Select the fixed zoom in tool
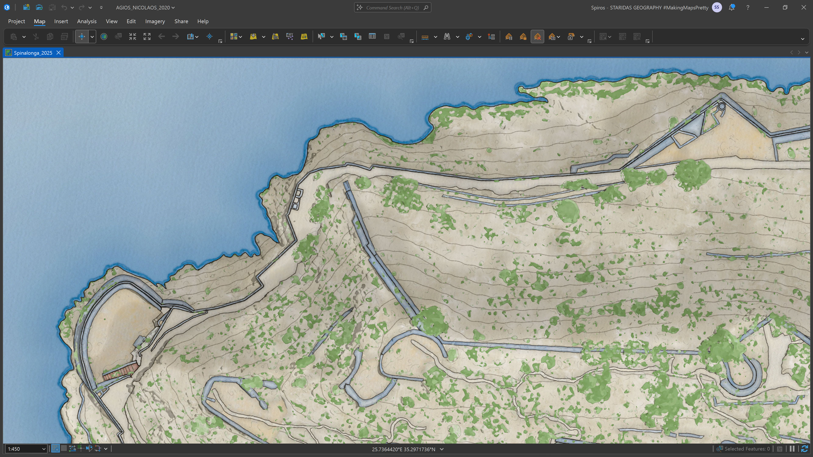Screen dimensions: 813x457 (133, 36)
